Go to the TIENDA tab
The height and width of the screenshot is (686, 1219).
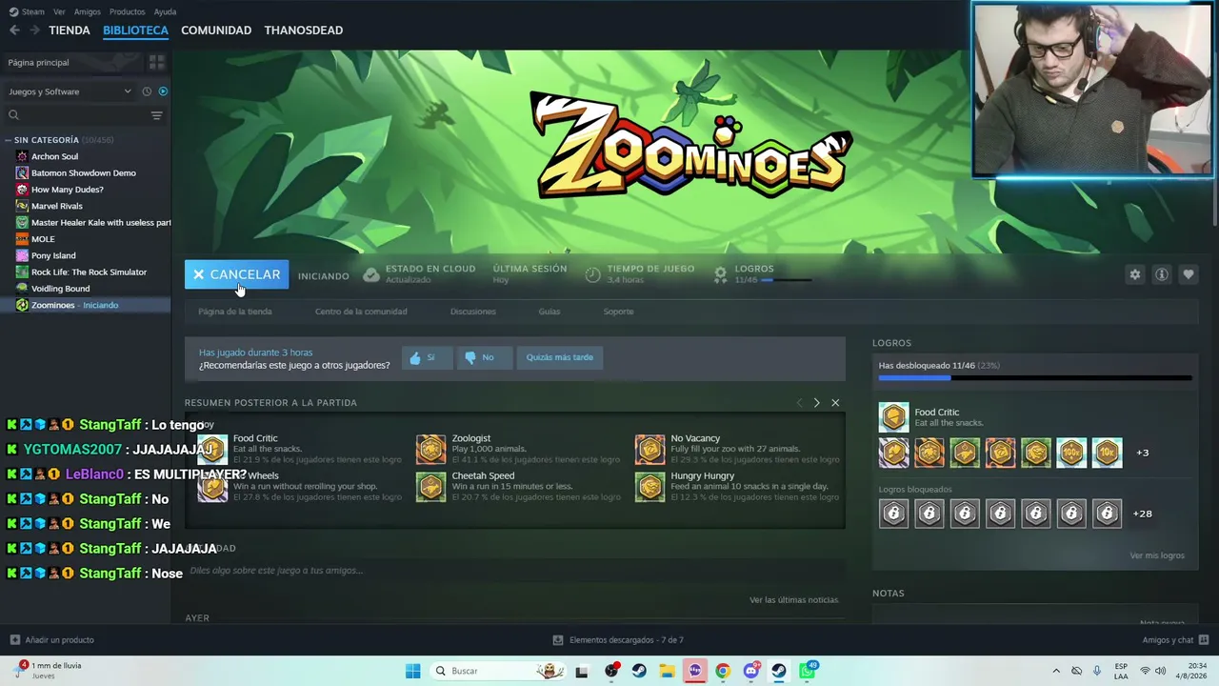[x=70, y=30]
